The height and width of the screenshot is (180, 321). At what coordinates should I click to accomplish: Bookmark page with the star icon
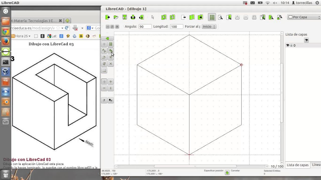pos(58,28)
